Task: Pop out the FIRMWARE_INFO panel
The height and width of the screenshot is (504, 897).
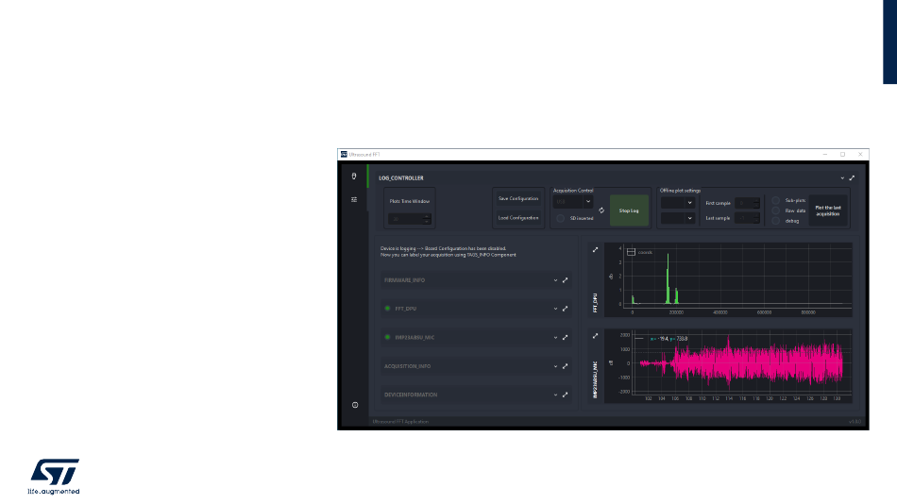Action: pyautogui.click(x=565, y=280)
